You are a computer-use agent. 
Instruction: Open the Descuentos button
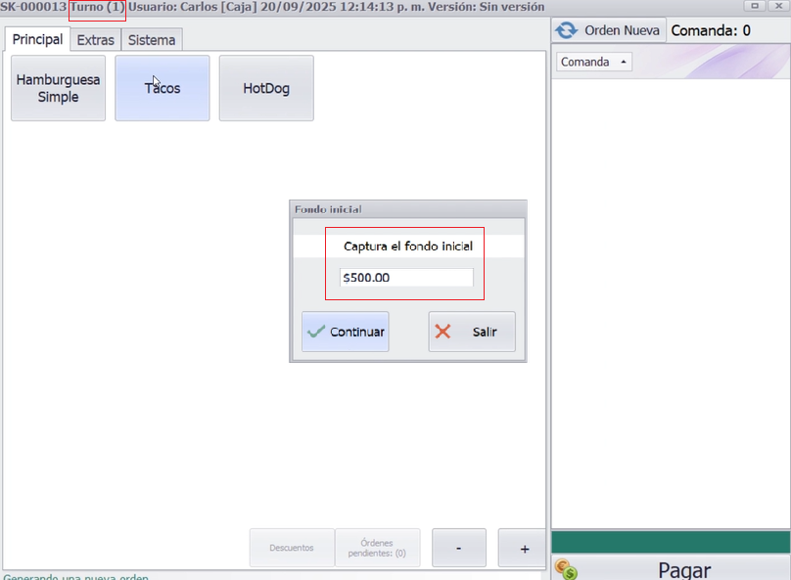[x=292, y=548]
